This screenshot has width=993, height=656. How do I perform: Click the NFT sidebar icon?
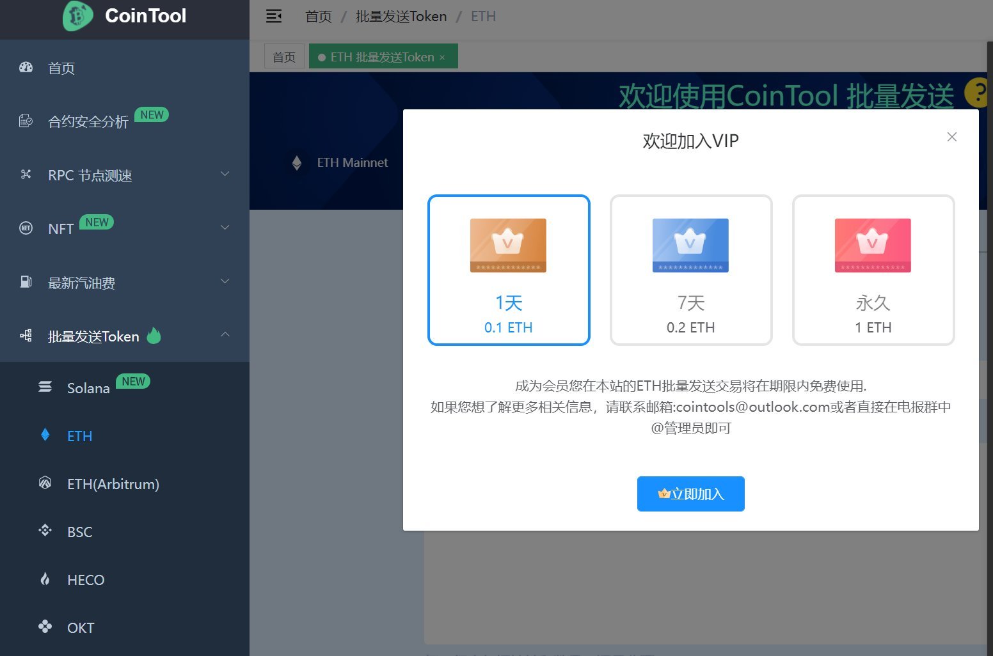tap(26, 228)
